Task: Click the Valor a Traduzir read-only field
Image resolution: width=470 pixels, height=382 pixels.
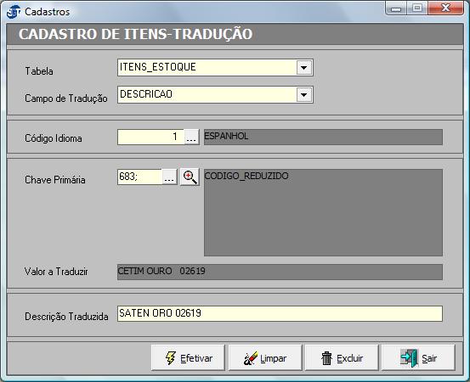Action: [280, 272]
